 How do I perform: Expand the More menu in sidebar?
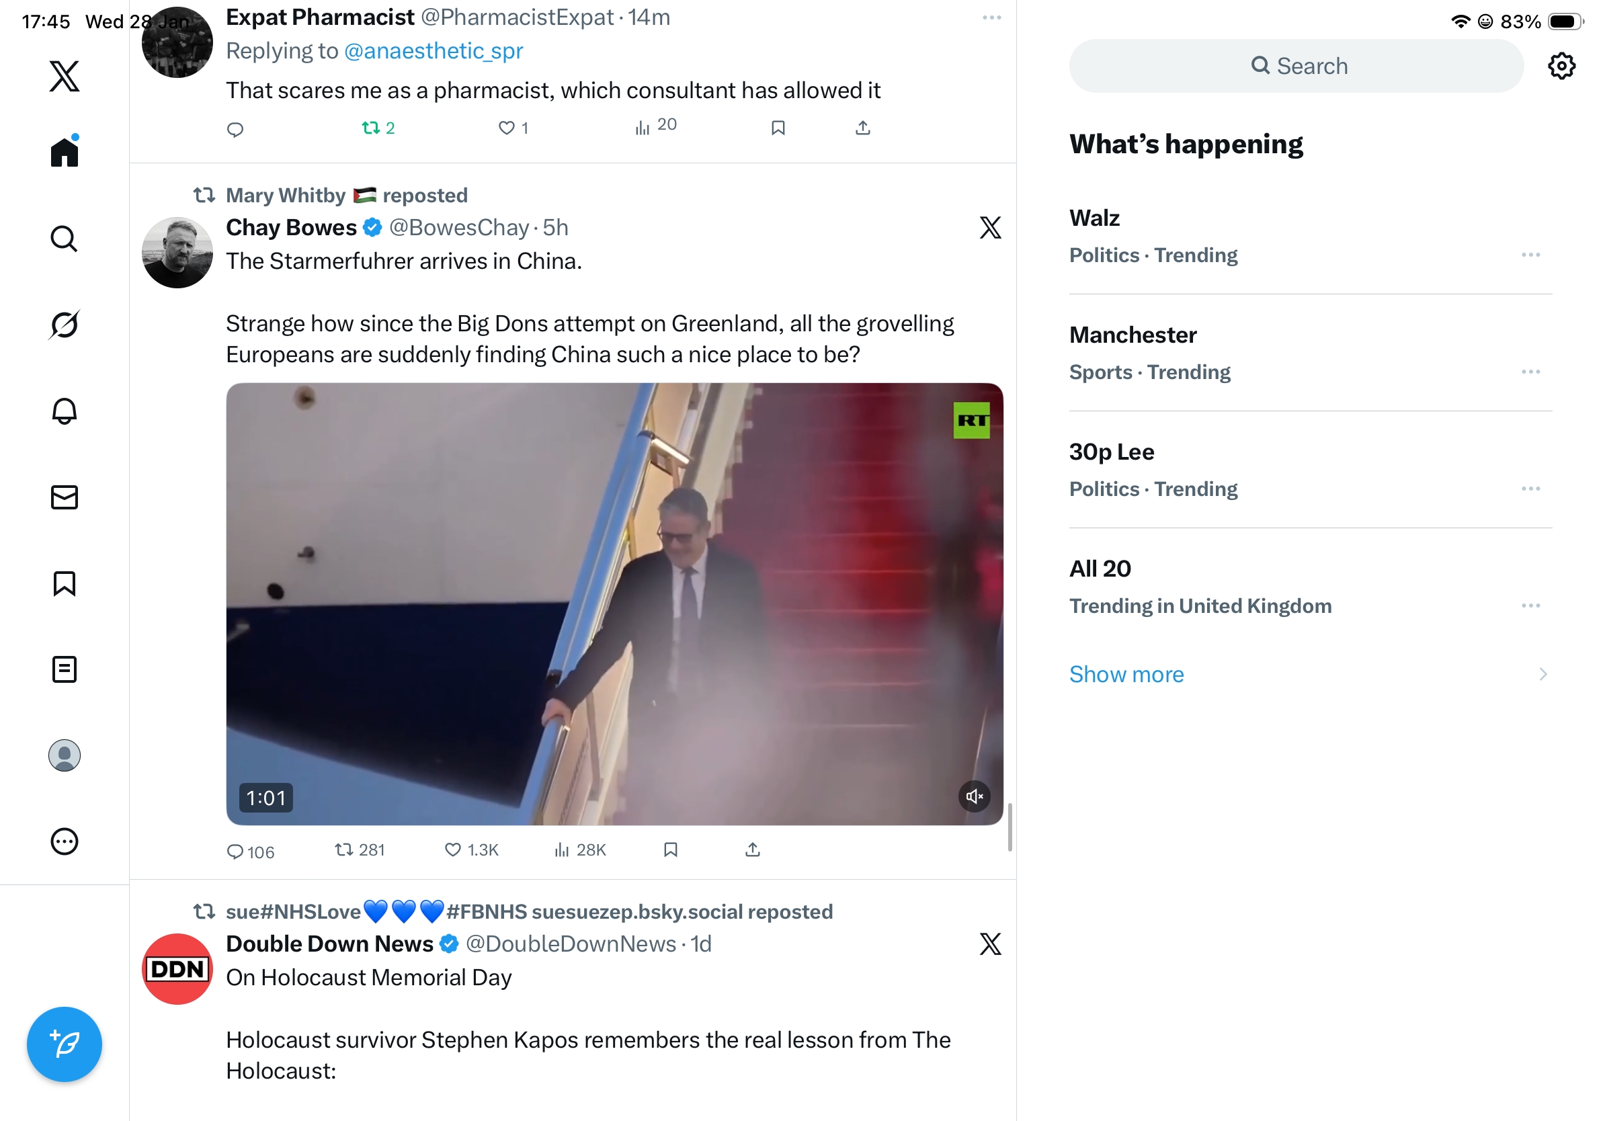(65, 841)
